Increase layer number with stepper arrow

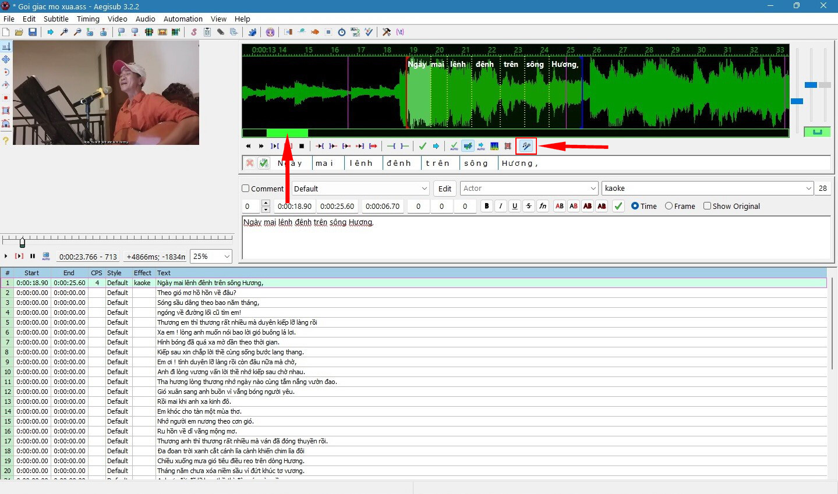coord(266,203)
